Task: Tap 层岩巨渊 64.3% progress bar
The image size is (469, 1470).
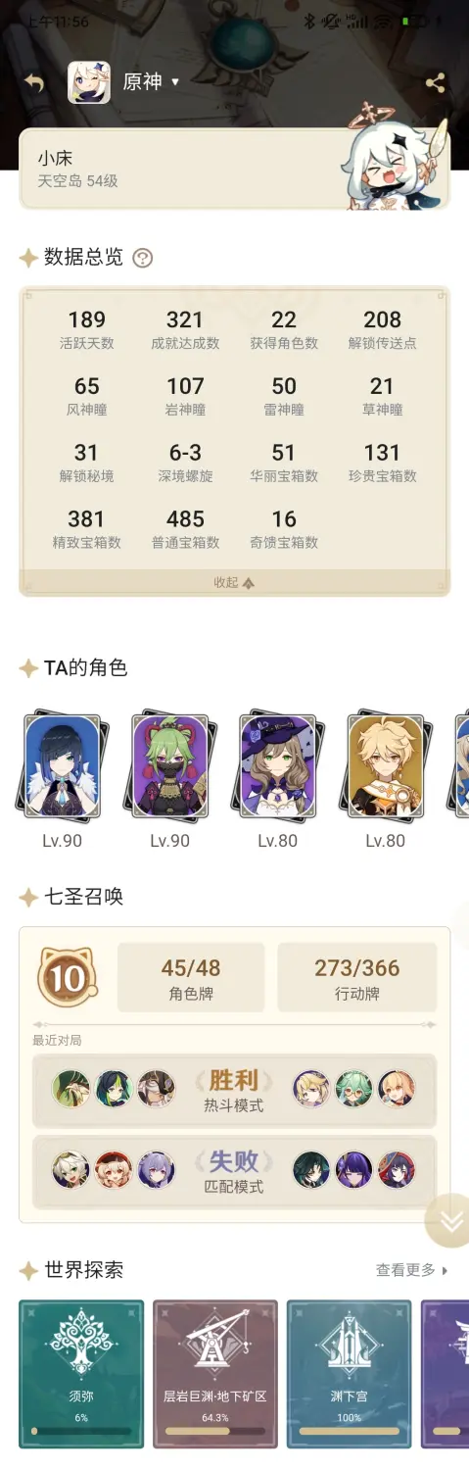Action: tap(214, 1431)
